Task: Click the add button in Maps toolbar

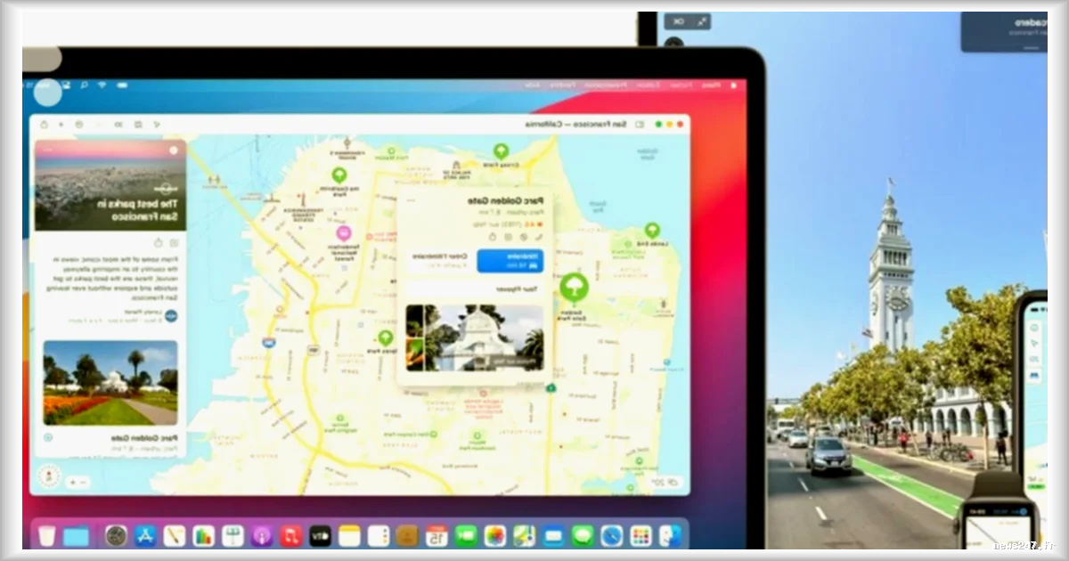Action: (x=61, y=125)
